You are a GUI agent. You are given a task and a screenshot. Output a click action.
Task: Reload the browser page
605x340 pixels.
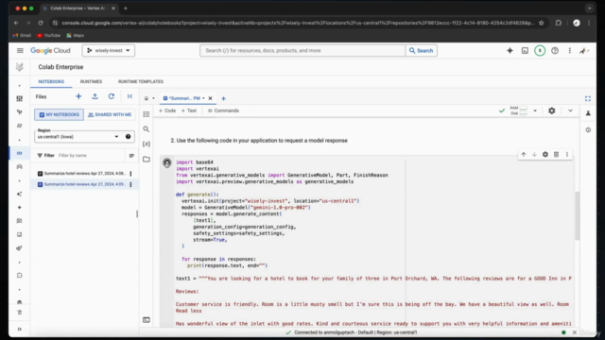41,23
